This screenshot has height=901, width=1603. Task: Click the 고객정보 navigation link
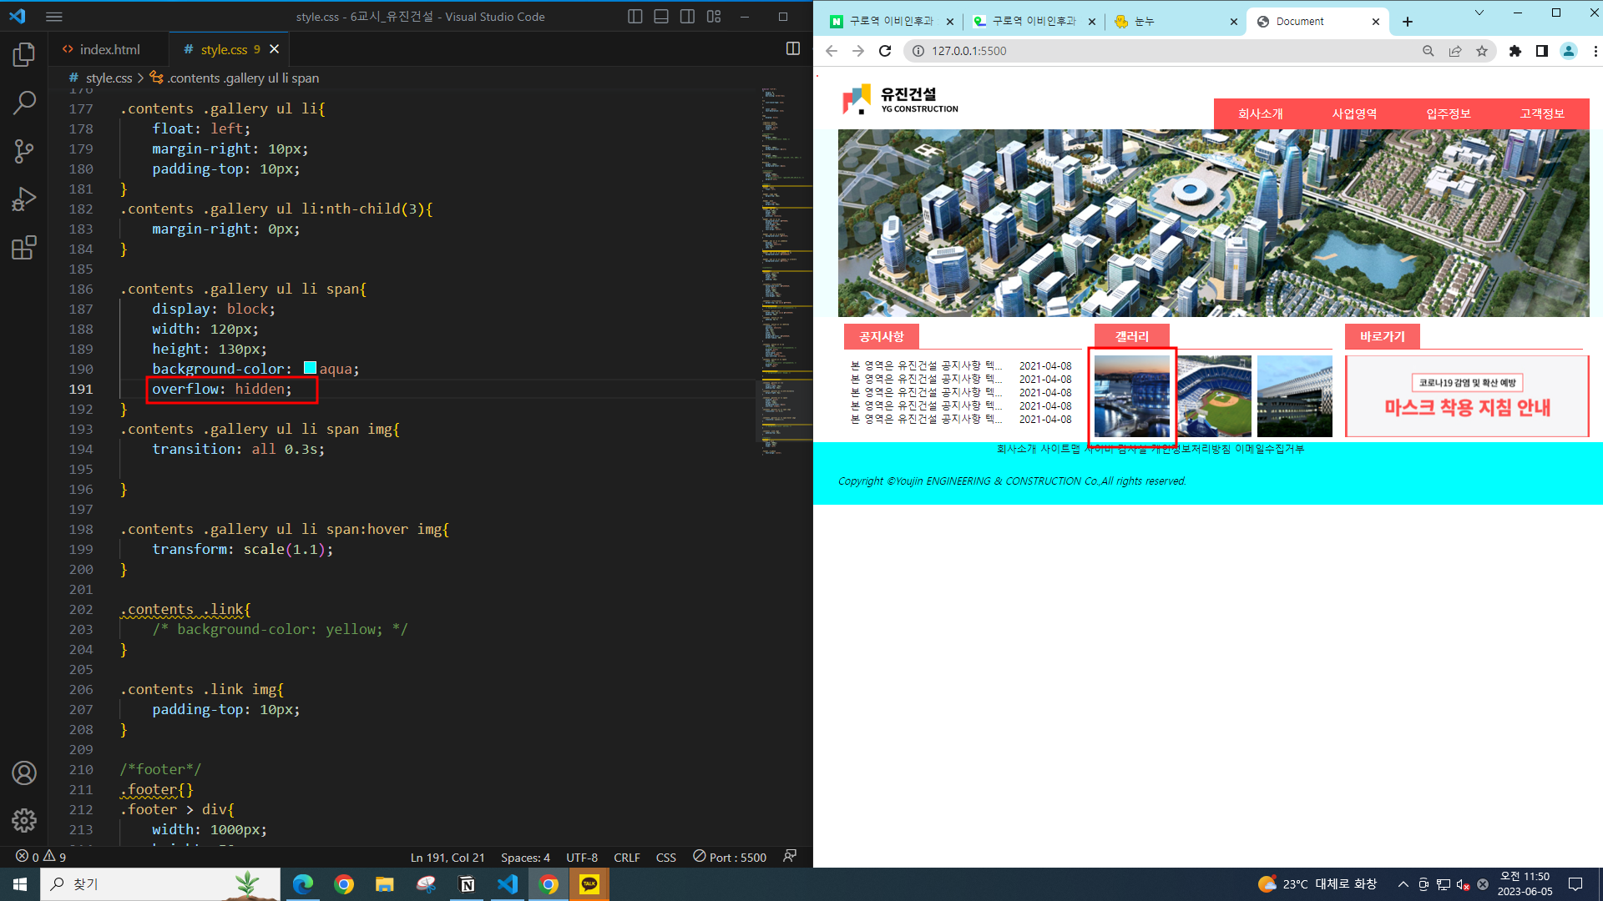click(1541, 114)
